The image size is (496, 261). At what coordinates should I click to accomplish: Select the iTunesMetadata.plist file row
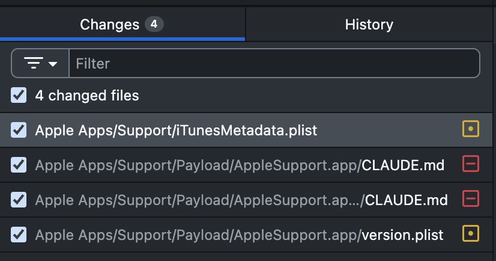[x=246, y=130]
